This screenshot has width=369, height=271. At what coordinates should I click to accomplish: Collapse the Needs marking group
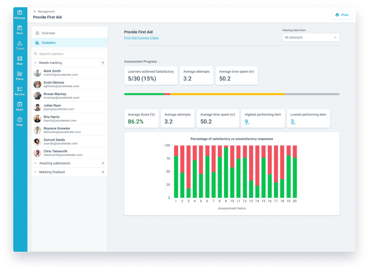tap(35, 63)
